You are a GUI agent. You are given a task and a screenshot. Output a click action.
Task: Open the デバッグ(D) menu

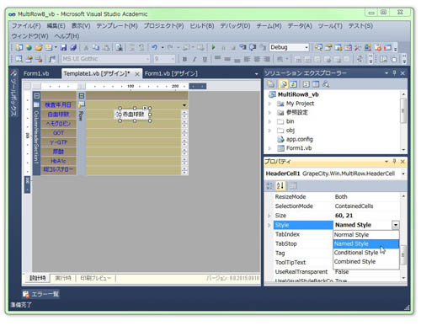pos(235,26)
